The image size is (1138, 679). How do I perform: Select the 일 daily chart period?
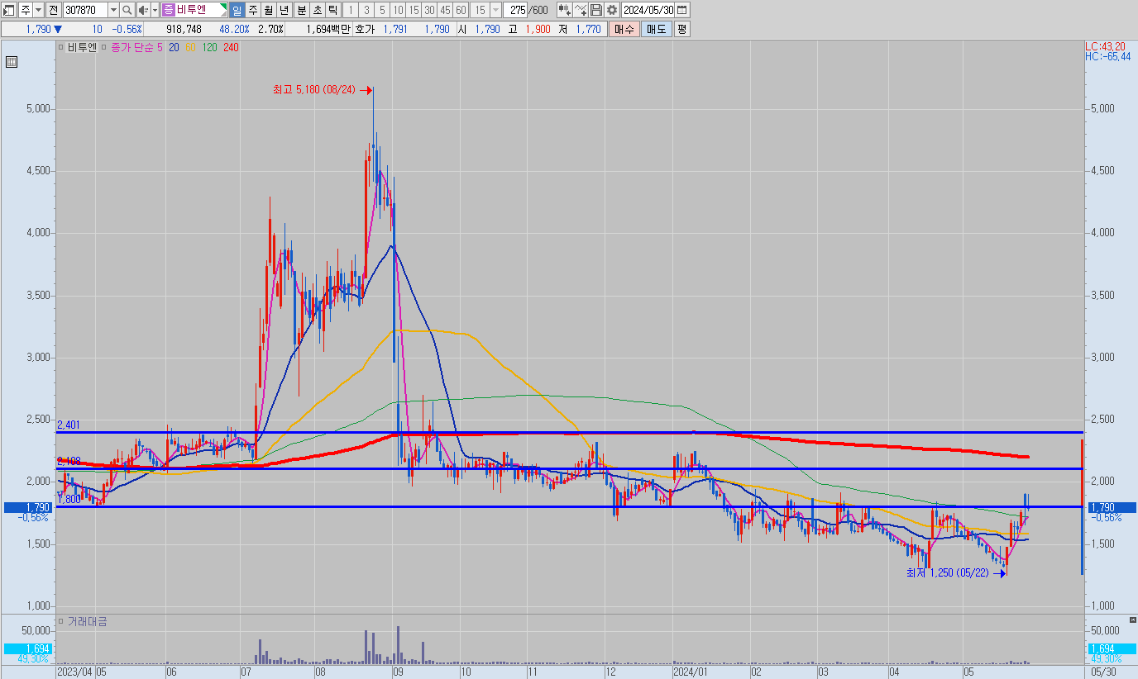click(237, 10)
